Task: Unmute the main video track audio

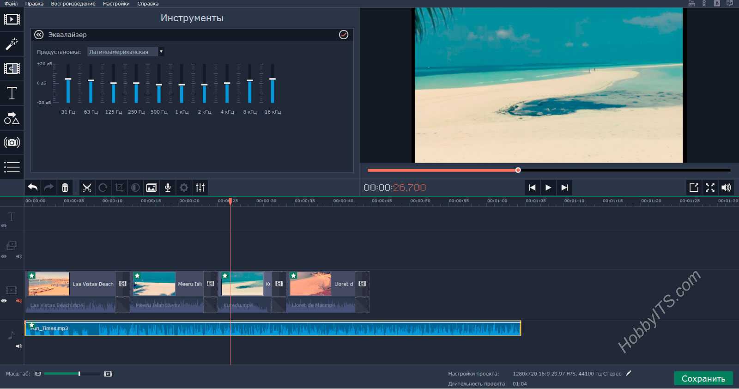Action: [19, 301]
